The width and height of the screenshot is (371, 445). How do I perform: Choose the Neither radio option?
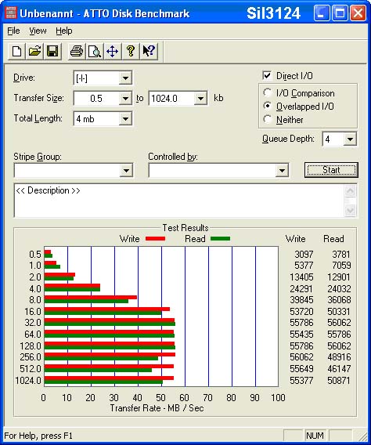point(267,120)
